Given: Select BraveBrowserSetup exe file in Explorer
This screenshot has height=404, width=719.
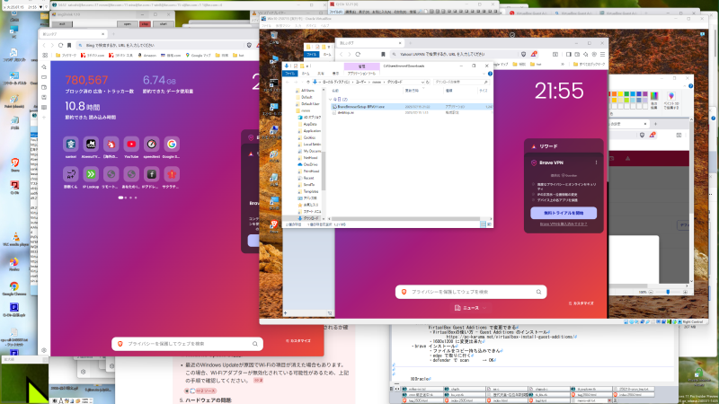Looking at the screenshot, I should pyautogui.click(x=411, y=106).
